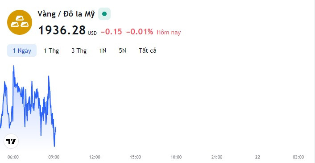This screenshot has width=315, height=163.
Task: Click the 1936.28 price value
Action: click(x=62, y=30)
